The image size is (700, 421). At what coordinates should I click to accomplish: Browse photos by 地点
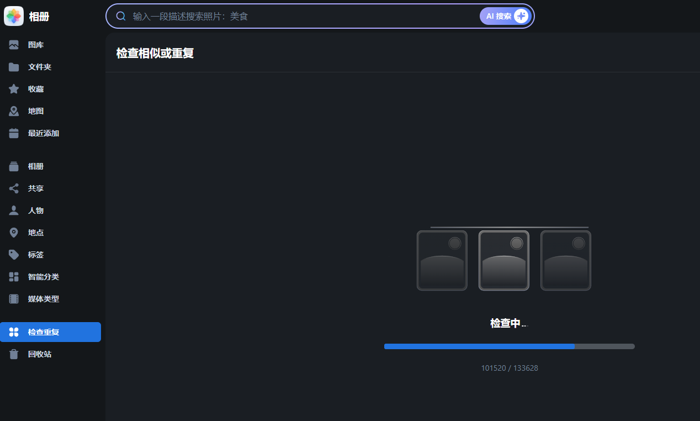(50, 233)
